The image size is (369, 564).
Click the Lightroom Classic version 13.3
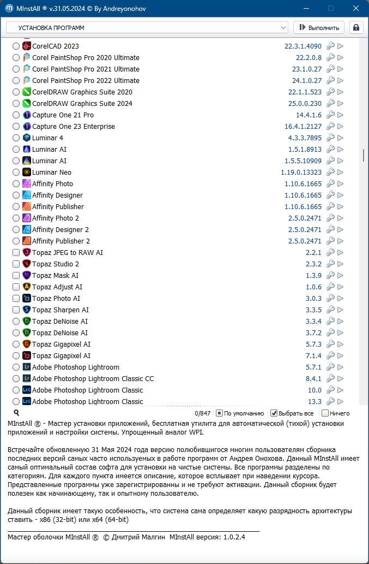click(x=314, y=402)
